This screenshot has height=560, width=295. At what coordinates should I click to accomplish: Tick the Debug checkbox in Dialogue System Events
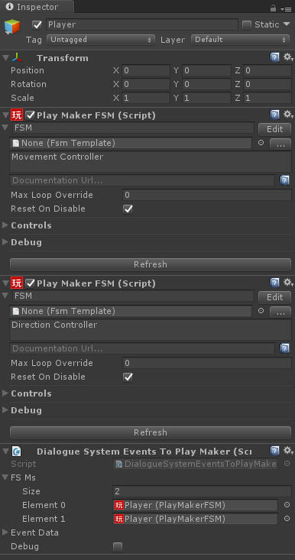point(118,546)
